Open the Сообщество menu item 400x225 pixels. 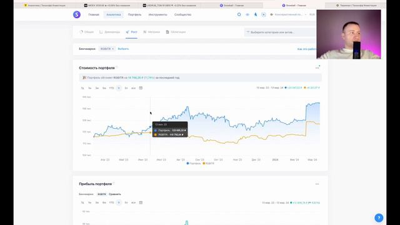(x=182, y=15)
